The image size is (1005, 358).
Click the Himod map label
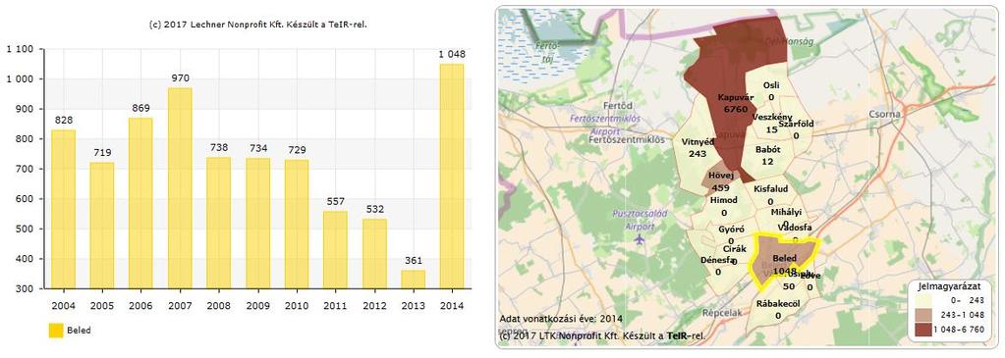click(x=724, y=200)
